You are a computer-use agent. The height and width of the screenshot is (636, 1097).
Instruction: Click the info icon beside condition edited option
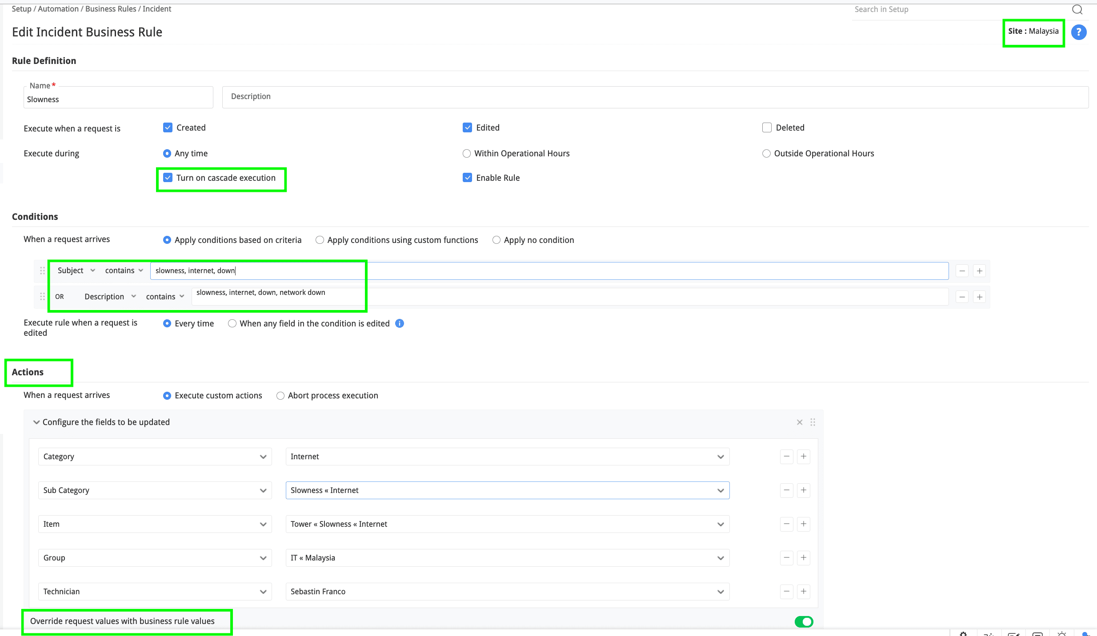[x=400, y=323]
